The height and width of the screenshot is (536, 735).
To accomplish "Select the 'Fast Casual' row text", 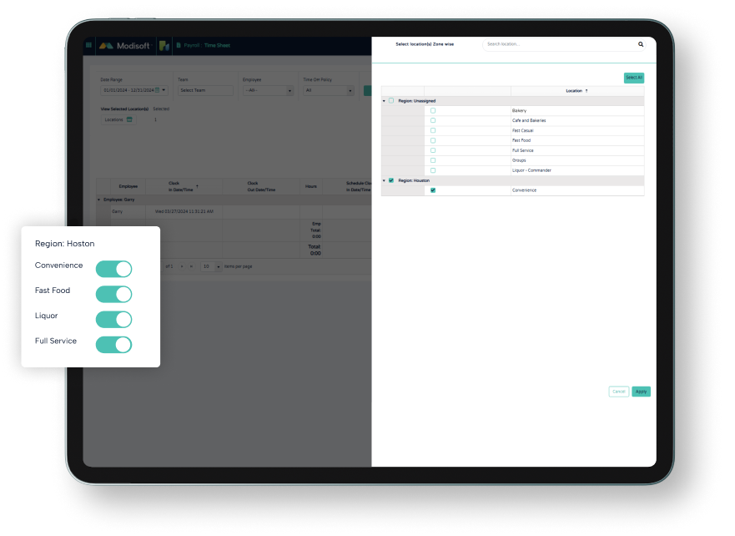I will pyautogui.click(x=522, y=130).
